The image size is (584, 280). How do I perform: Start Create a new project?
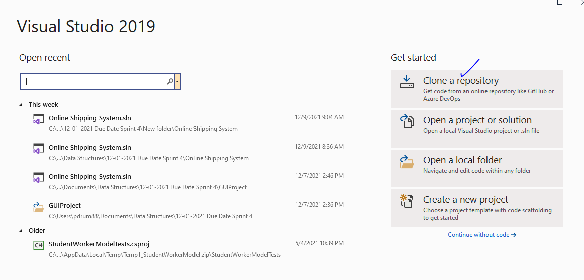tap(476, 208)
